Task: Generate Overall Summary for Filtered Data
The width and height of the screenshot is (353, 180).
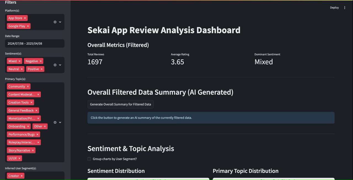Action: [x=121, y=104]
